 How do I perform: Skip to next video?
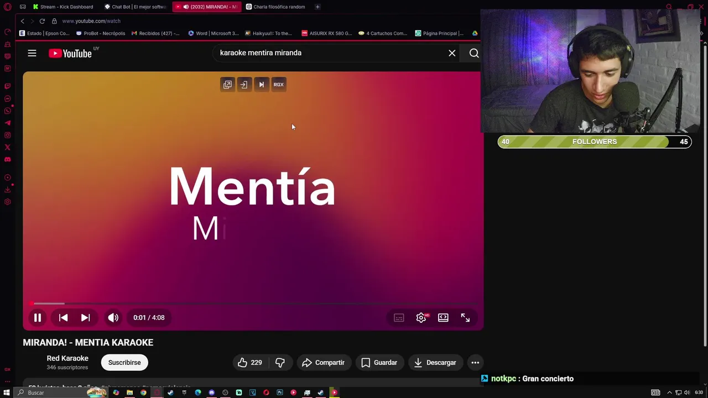point(85,318)
